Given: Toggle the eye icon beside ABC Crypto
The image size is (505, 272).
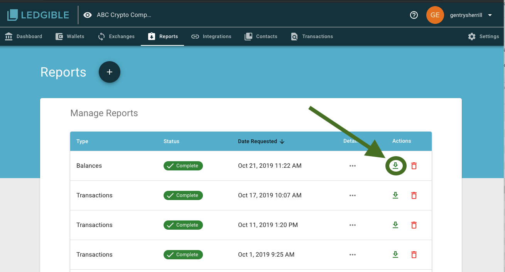Looking at the screenshot, I should coord(88,15).
